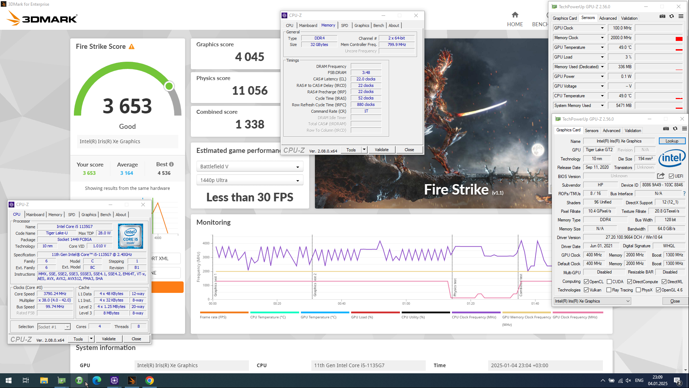This screenshot has width=689, height=388.
Task: Refresh sensors in the GPU-Z Sensors window
Action: click(x=672, y=17)
